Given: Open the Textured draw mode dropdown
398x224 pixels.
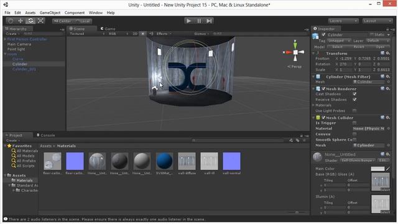Looking at the screenshot, I should [x=87, y=34].
